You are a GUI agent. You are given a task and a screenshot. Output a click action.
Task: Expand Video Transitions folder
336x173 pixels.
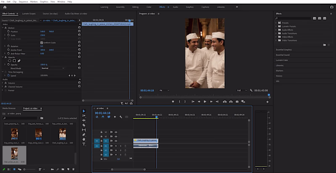tap(276, 40)
